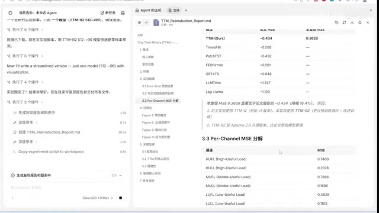Collapse the 执行了 5 个操作 group
Image resolution: width=379 pixels, height=213 pixels.
(x=25, y=102)
